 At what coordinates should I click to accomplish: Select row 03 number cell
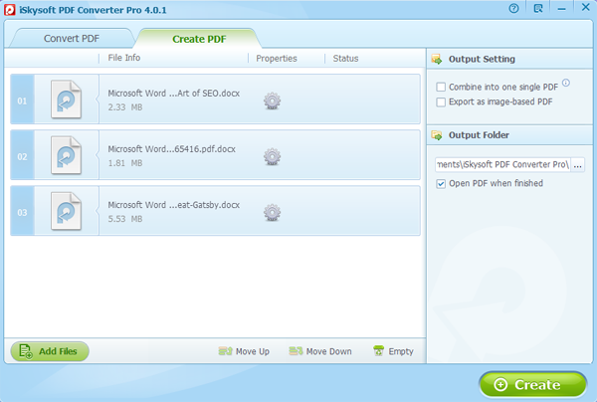(x=22, y=211)
